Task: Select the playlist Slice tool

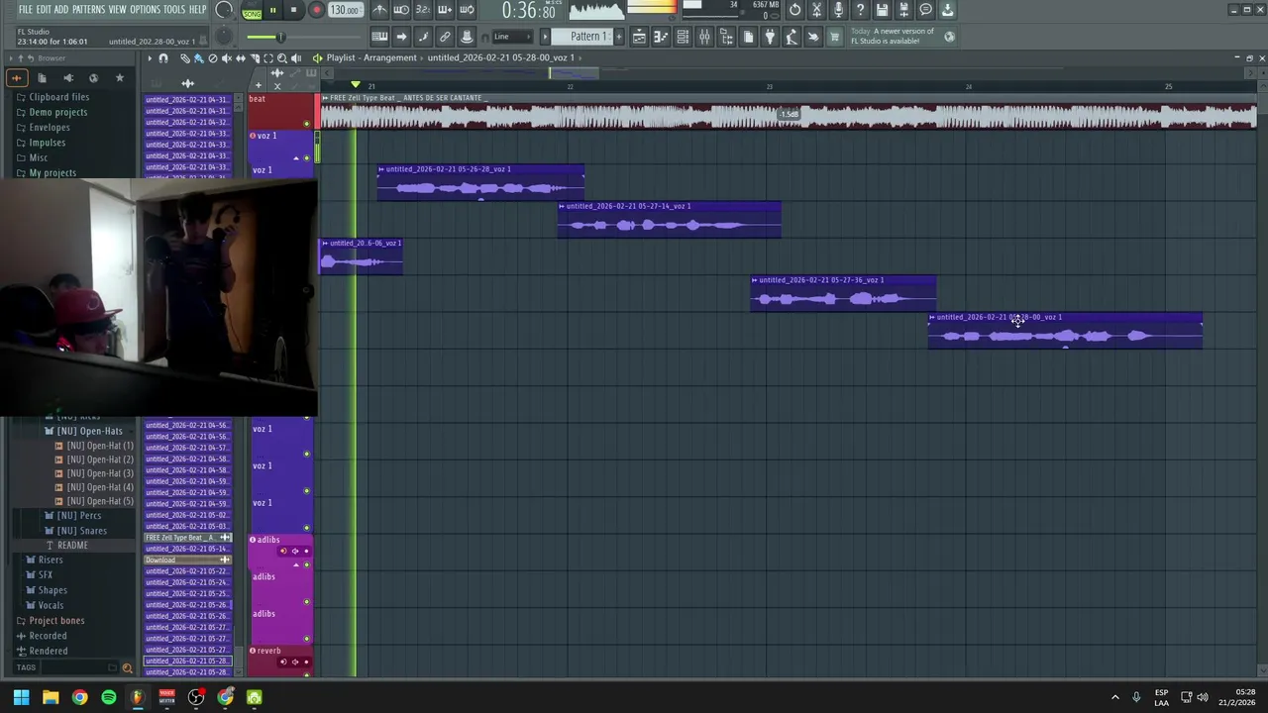Action: point(255,58)
